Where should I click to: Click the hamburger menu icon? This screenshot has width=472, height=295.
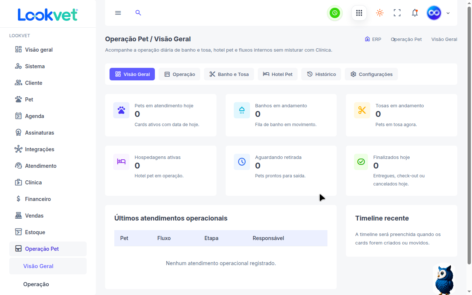point(118,13)
